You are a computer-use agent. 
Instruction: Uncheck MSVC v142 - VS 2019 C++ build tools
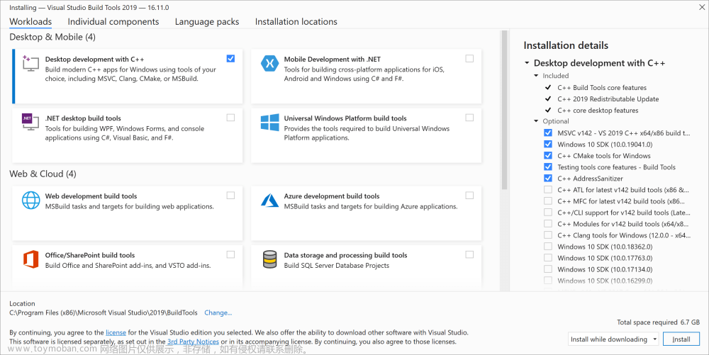coord(548,133)
